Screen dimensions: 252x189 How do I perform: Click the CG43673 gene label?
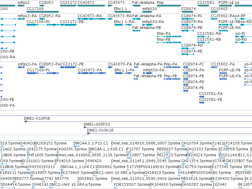[x=116, y=3]
